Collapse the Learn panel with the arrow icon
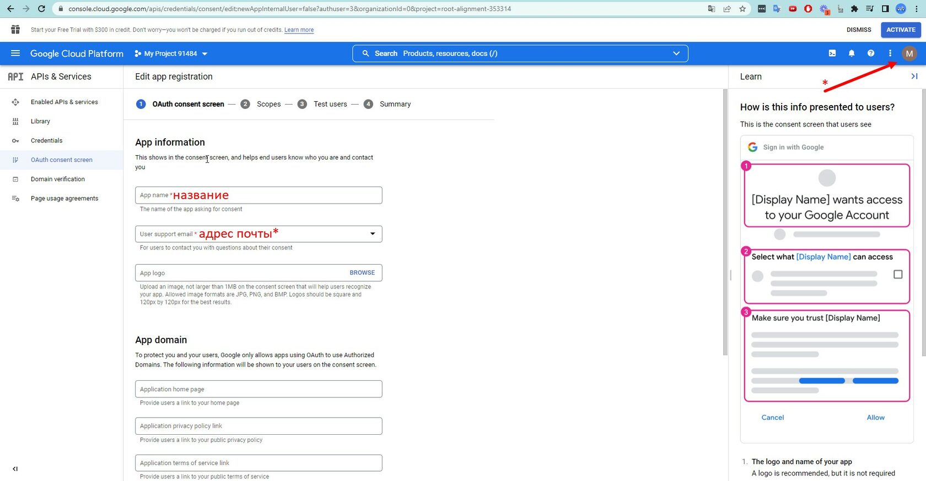The height and width of the screenshot is (481, 926). 914,76
